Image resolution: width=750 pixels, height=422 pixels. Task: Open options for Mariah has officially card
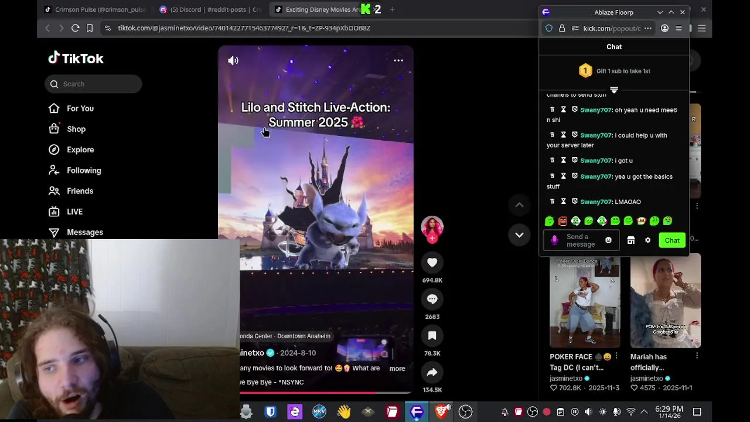697,356
